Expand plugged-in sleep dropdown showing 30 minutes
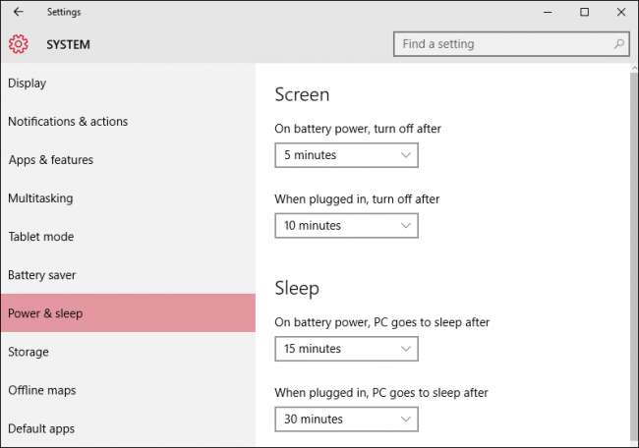This screenshot has width=639, height=448. (346, 420)
